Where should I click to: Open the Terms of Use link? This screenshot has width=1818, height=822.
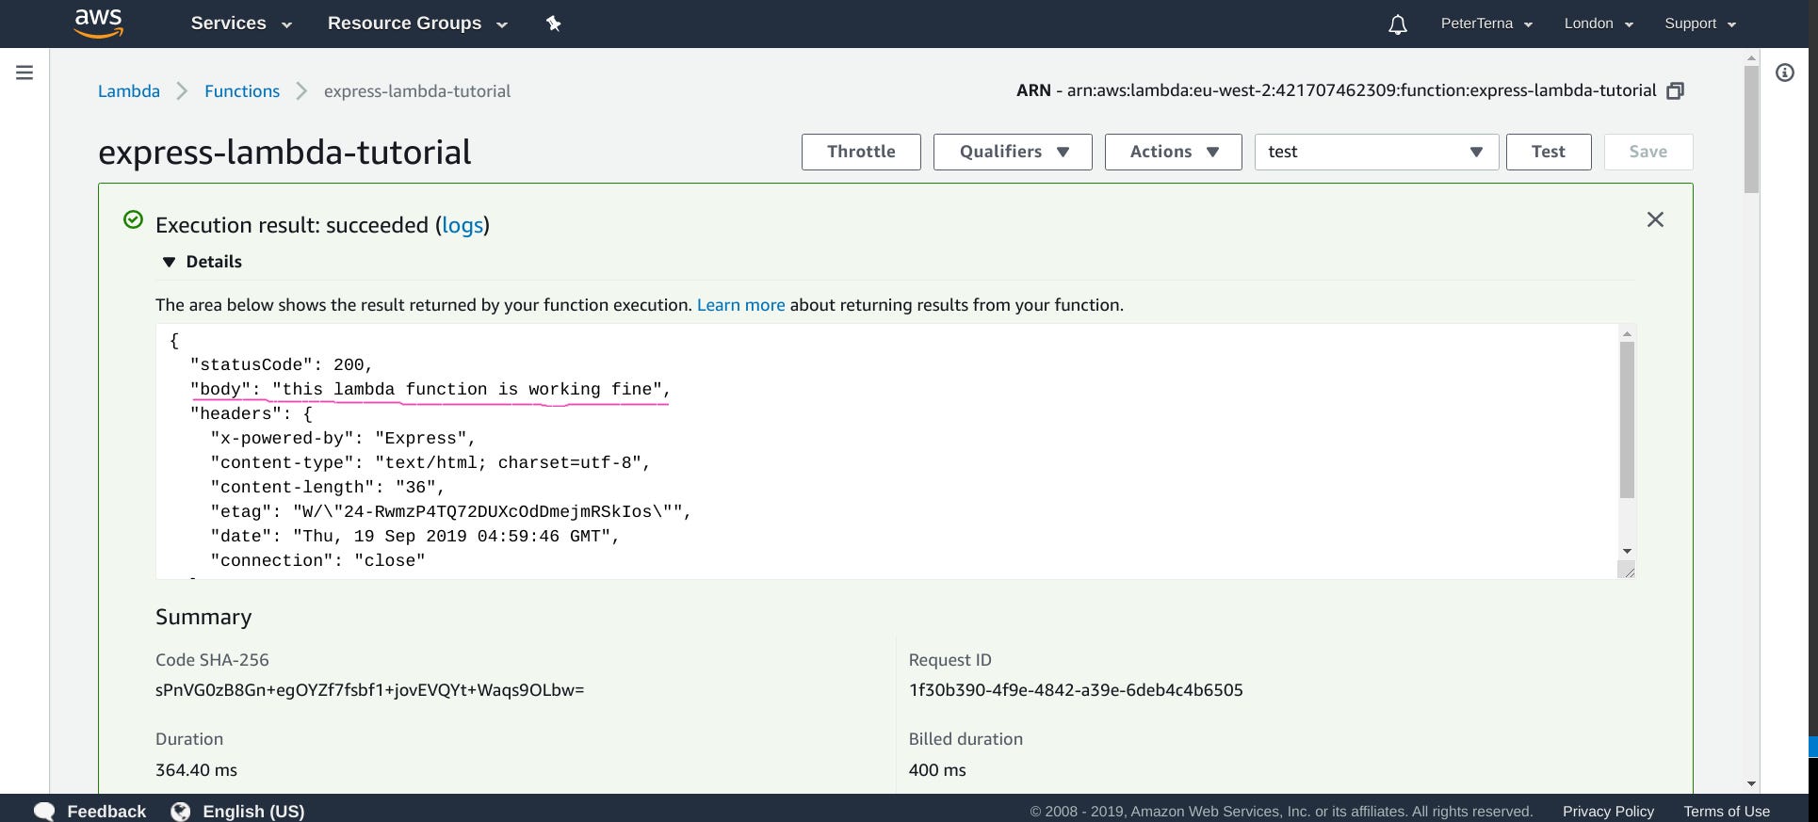click(x=1727, y=812)
